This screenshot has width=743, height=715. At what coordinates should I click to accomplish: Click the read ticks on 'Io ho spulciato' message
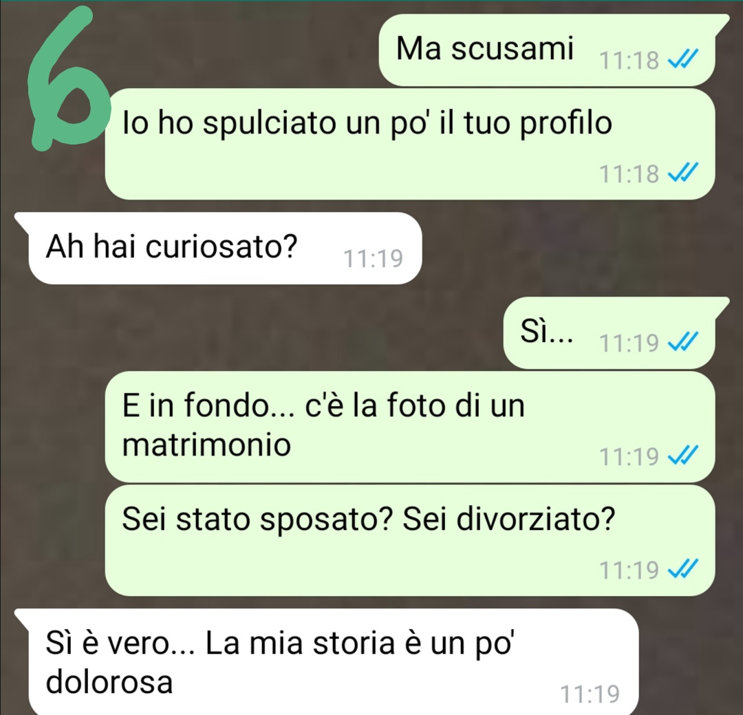pos(682,173)
